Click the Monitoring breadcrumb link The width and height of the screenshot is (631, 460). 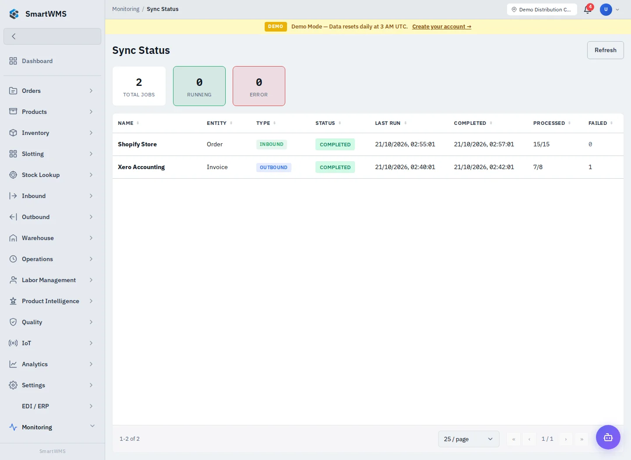tap(126, 9)
